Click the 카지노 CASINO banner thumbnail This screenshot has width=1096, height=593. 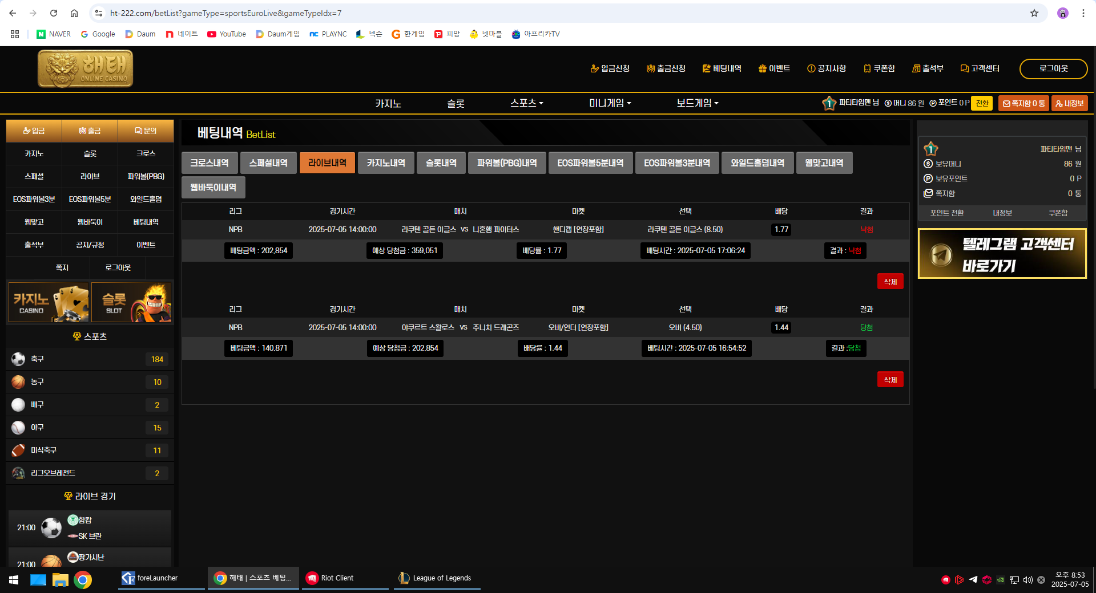click(49, 302)
